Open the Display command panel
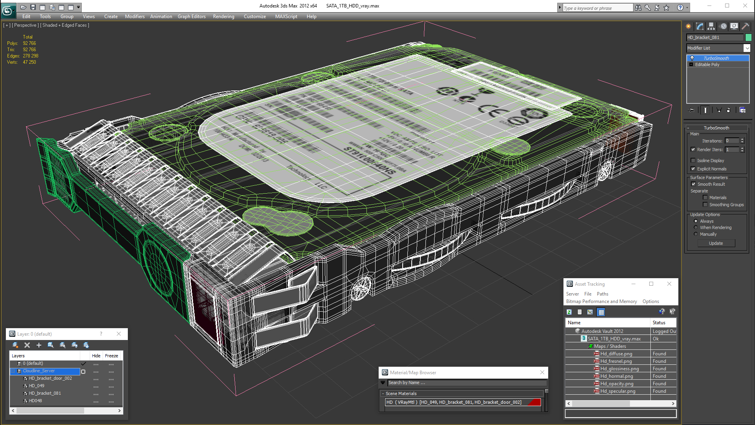The image size is (755, 425). [x=734, y=26]
